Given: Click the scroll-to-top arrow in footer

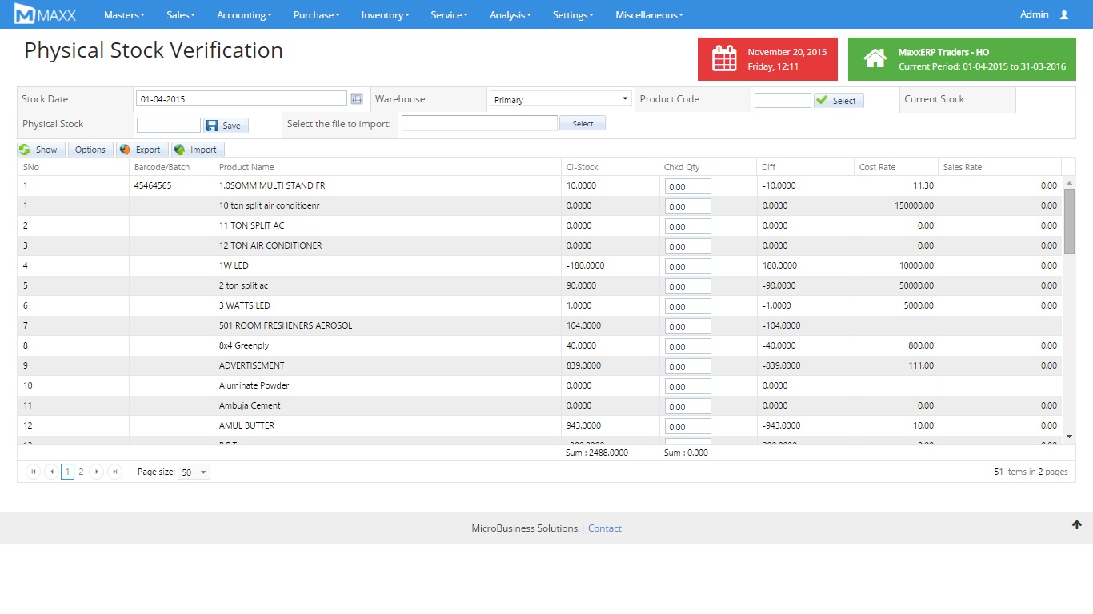Looking at the screenshot, I should [x=1076, y=524].
